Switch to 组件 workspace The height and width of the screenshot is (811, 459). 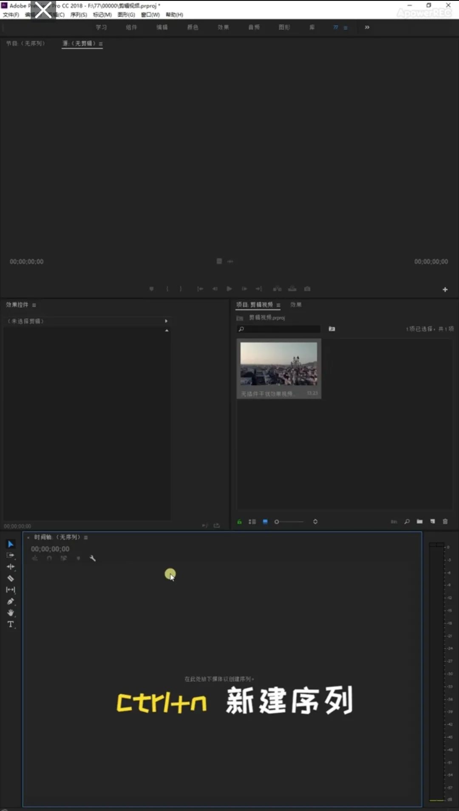tap(131, 27)
